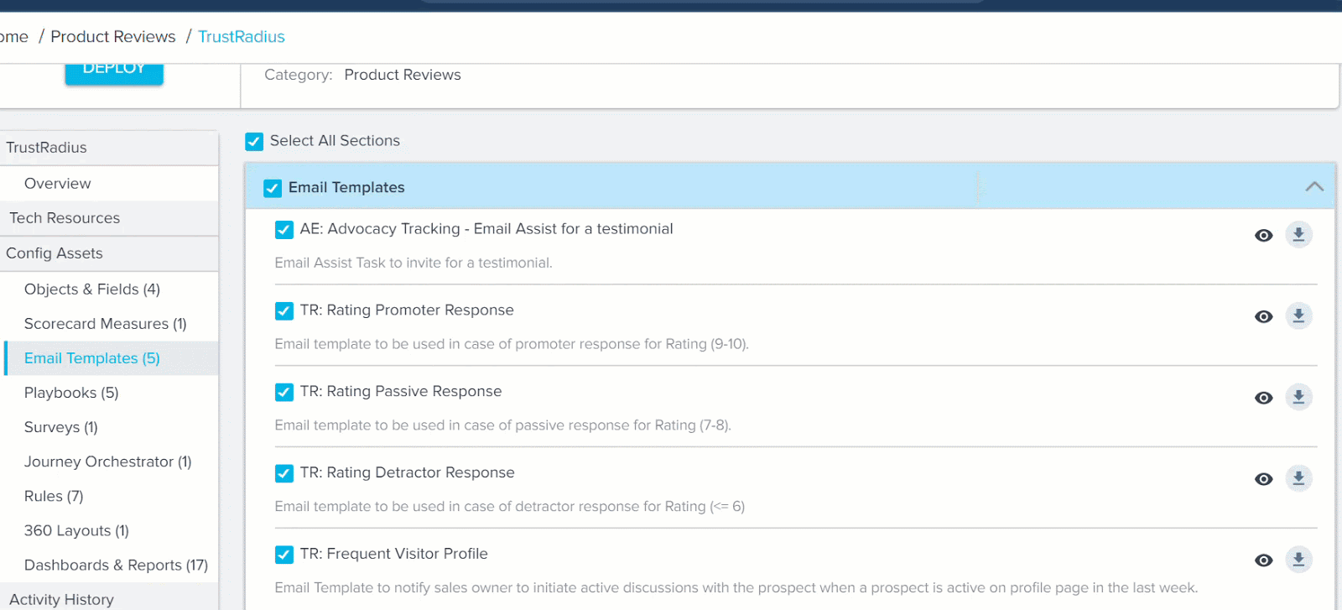Open Journey Orchestrator (1) in sidebar
Viewport: 1342px width, 610px height.
(109, 461)
